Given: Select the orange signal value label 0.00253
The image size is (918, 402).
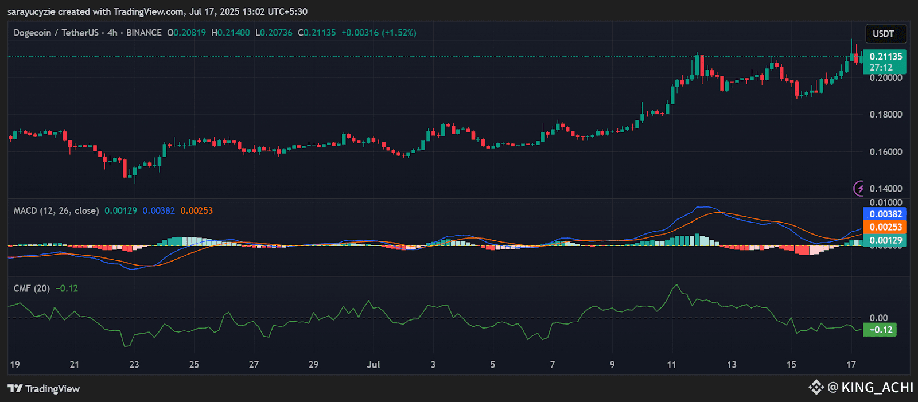Looking at the screenshot, I should [x=885, y=227].
